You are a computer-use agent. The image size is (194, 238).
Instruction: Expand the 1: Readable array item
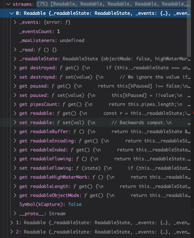tap(11, 223)
